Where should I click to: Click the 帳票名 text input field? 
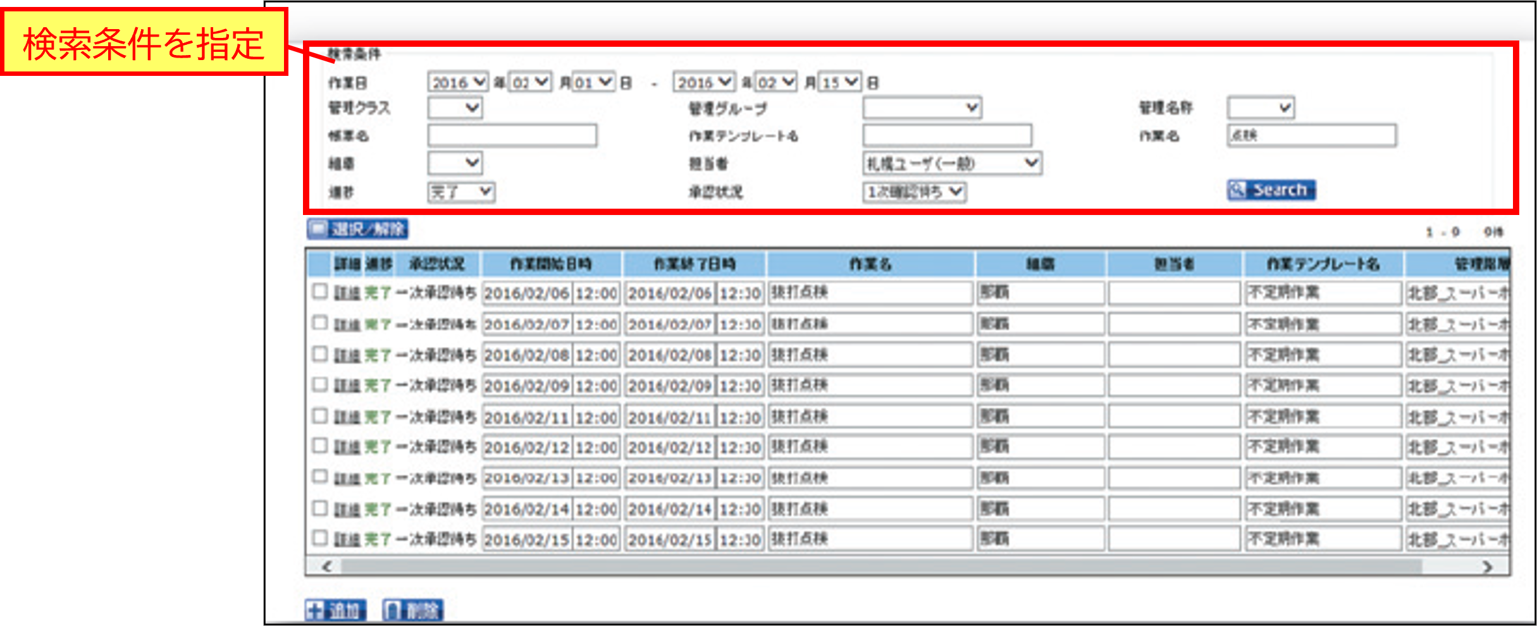pyautogui.click(x=512, y=135)
